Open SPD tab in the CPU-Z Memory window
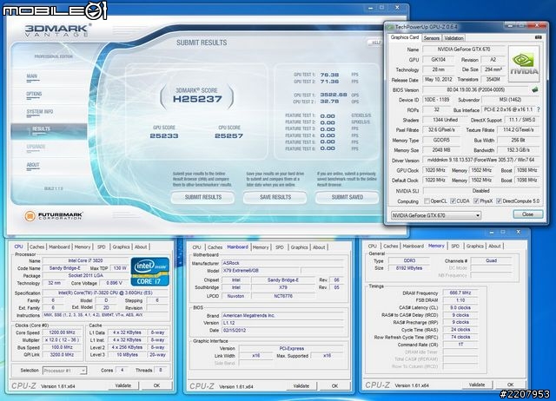 point(455,246)
